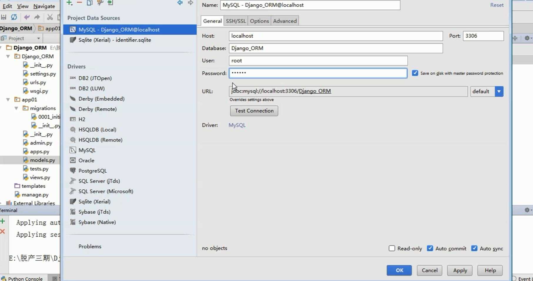This screenshot has width=533, height=281.
Task: Click the Redo arrow in PyCharm toolbar
Action: tap(37, 17)
